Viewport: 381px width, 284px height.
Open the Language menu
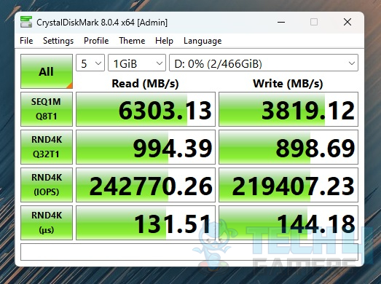pyautogui.click(x=203, y=41)
